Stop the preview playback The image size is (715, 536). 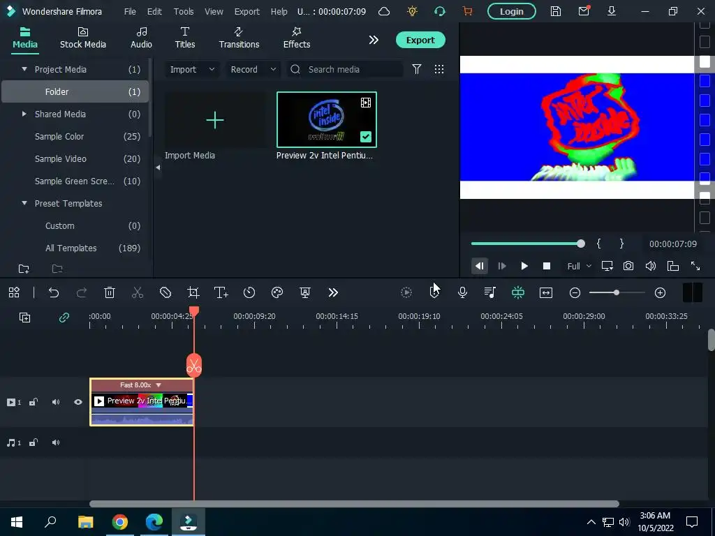tap(547, 266)
